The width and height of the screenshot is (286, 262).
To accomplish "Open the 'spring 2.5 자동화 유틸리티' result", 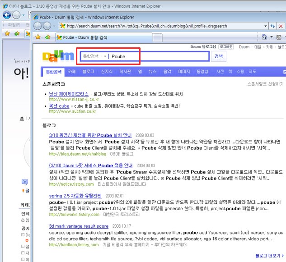I will pyautogui.click(x=75, y=196).
